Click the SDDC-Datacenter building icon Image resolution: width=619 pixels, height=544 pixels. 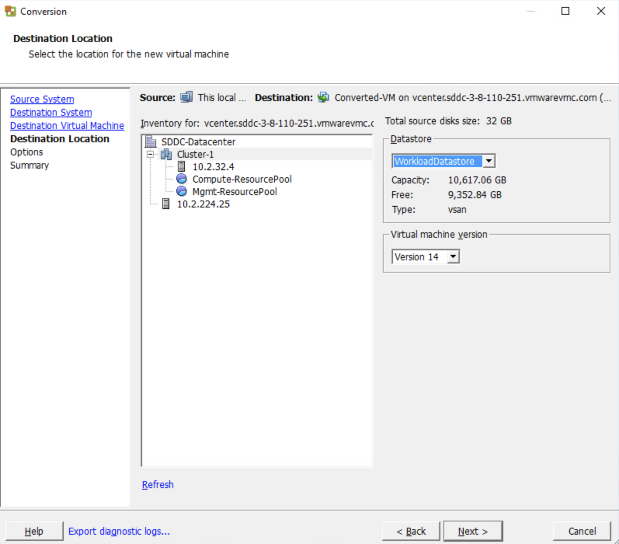tap(151, 141)
